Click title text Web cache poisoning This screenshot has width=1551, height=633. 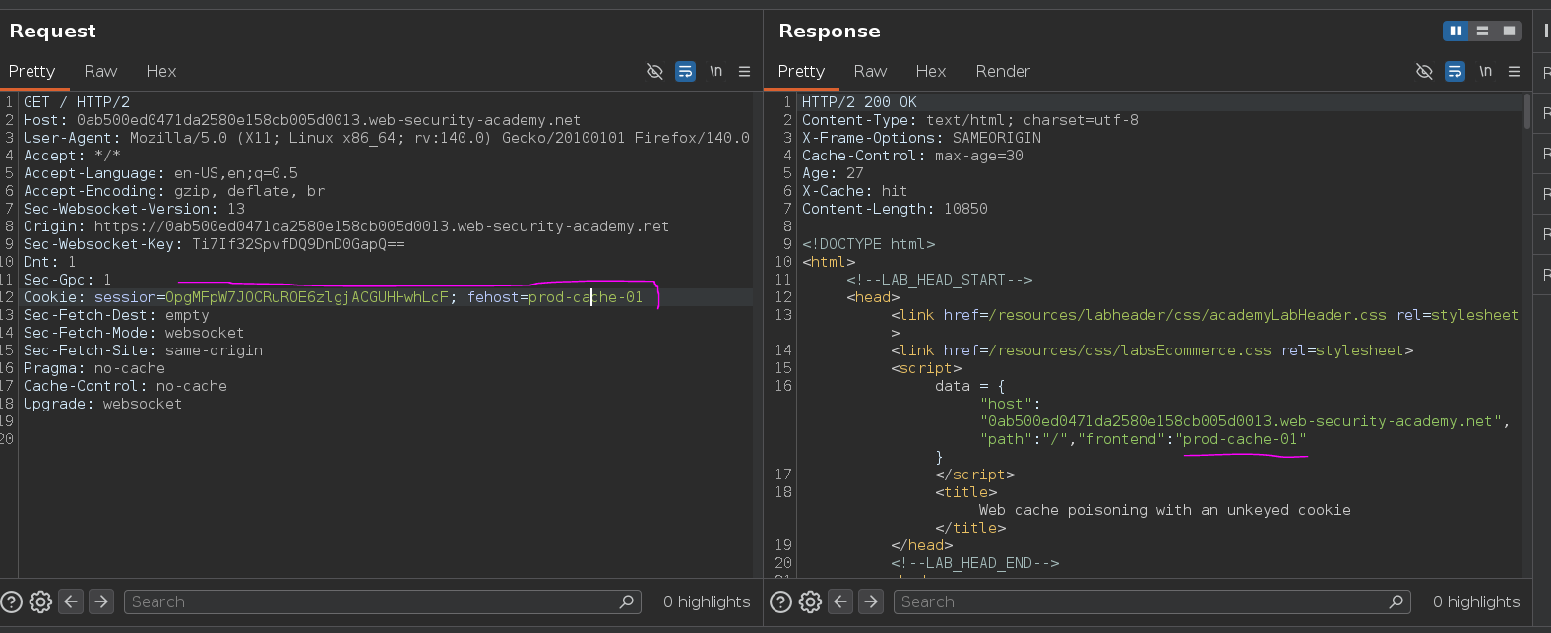[x=1164, y=510]
